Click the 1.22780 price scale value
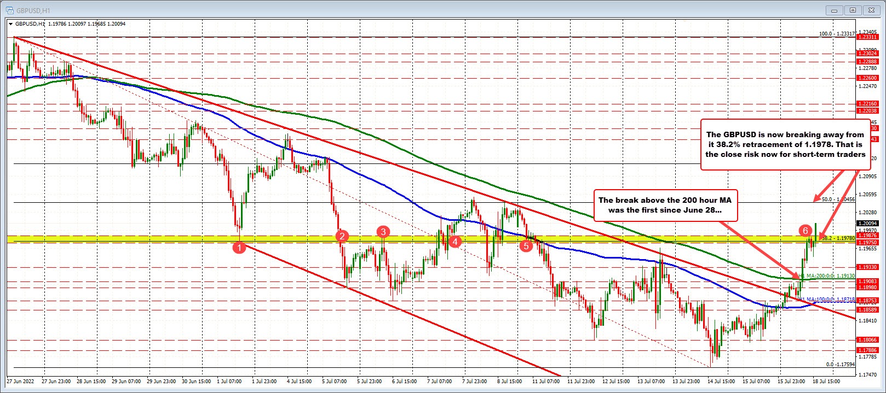This screenshot has width=886, height=393. click(869, 68)
